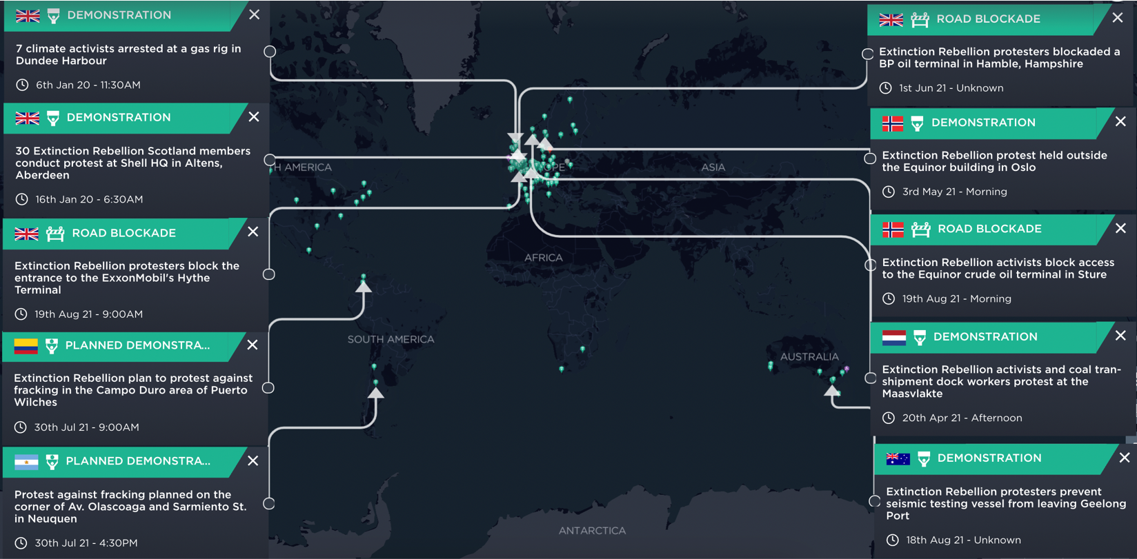Open 'seismic testing vessel' Geelong event text
This screenshot has height=559, width=1137.
coord(1006,504)
